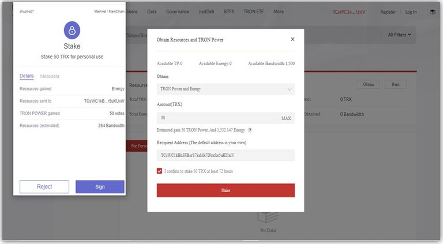Click MAX in the amount field
Screen dimensions: 443x244
point(286,118)
